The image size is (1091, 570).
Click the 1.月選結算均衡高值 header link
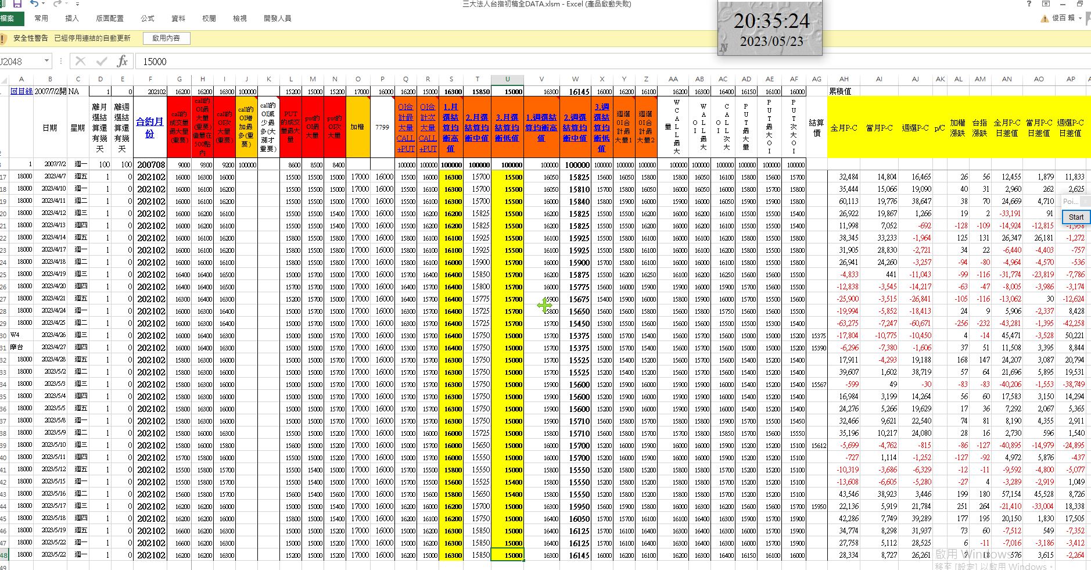[451, 127]
